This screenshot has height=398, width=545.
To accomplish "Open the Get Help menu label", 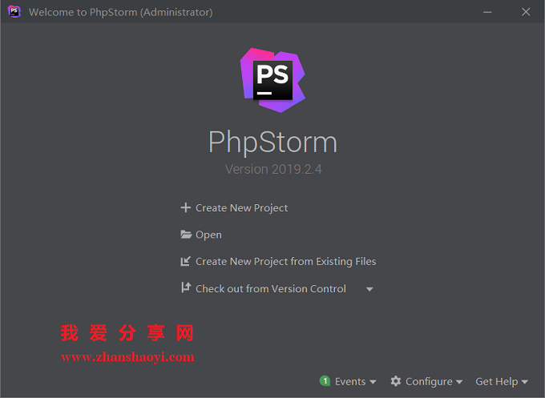I will tap(497, 381).
